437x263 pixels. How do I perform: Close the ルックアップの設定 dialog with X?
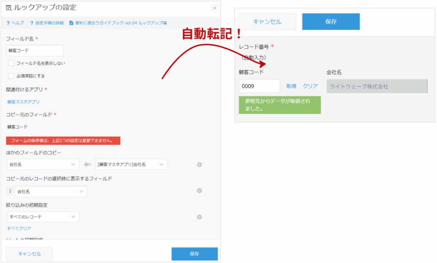point(214,8)
